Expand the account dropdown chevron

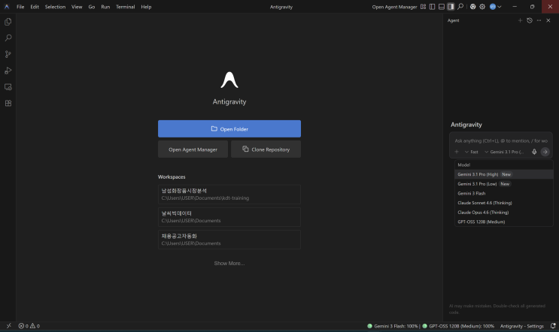click(500, 7)
